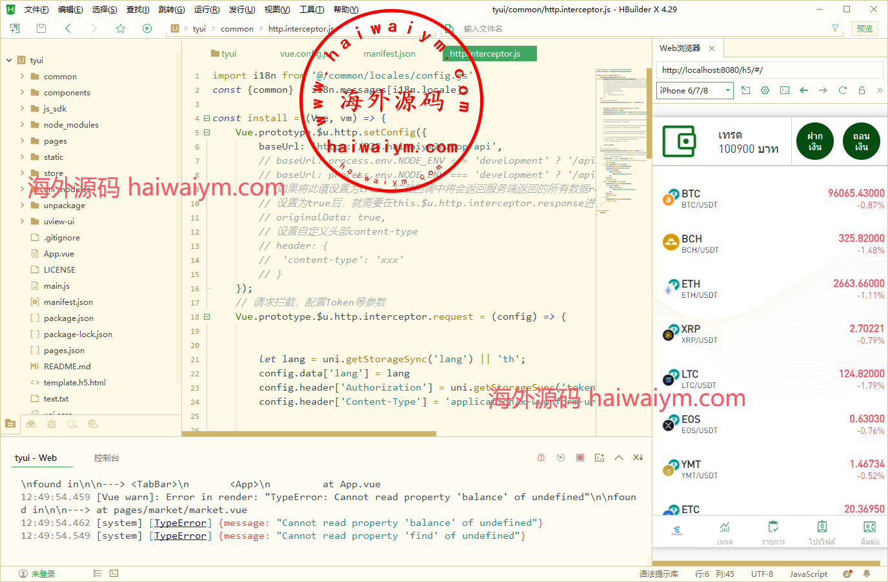
Task: Expand the components folder in tree
Action: pos(22,93)
